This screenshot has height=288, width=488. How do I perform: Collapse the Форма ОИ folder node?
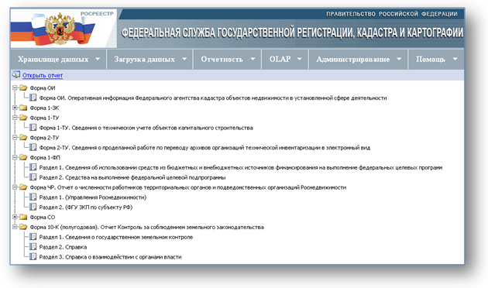coord(15,88)
